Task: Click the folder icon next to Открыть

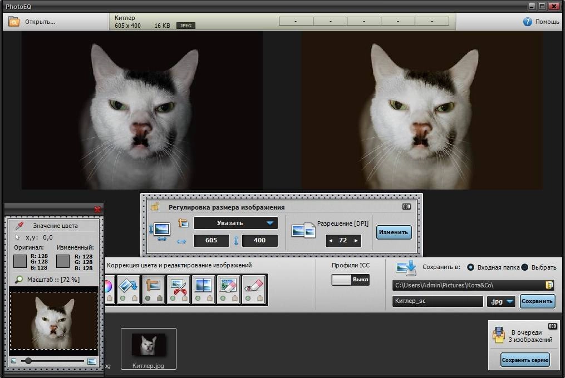Action: [x=14, y=22]
